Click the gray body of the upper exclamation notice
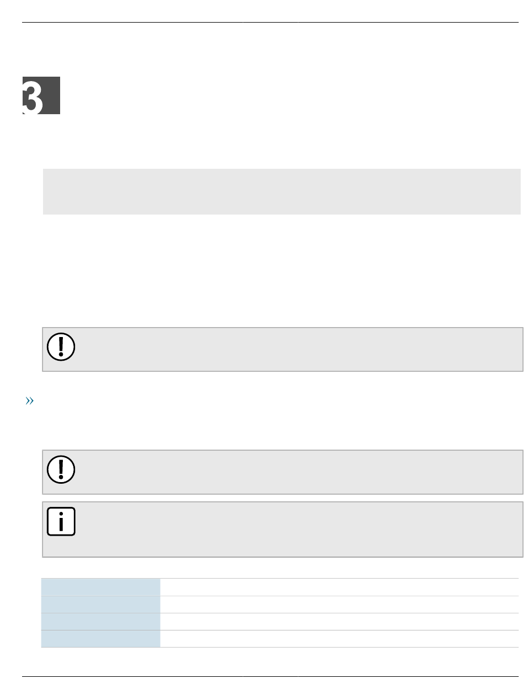The image size is (524, 695). [298, 349]
